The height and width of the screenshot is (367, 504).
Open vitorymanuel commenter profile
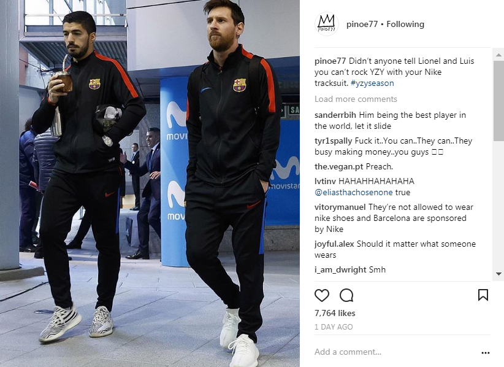click(x=340, y=207)
